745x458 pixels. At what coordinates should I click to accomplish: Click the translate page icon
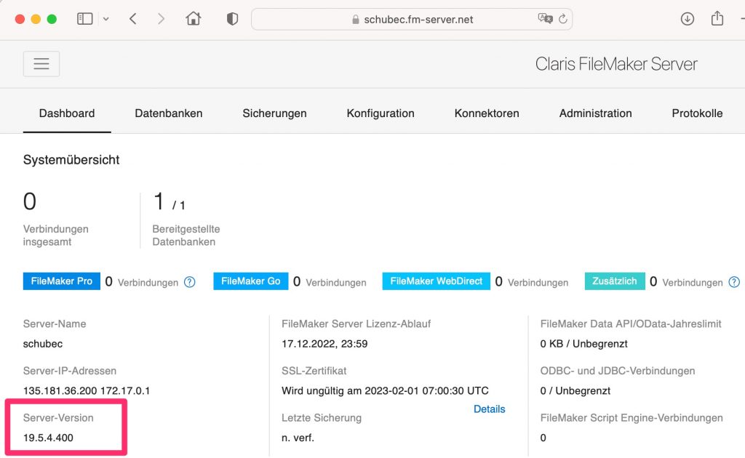click(x=545, y=18)
